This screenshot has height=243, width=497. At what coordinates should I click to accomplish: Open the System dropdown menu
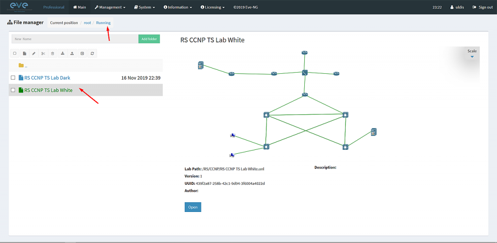coord(145,7)
